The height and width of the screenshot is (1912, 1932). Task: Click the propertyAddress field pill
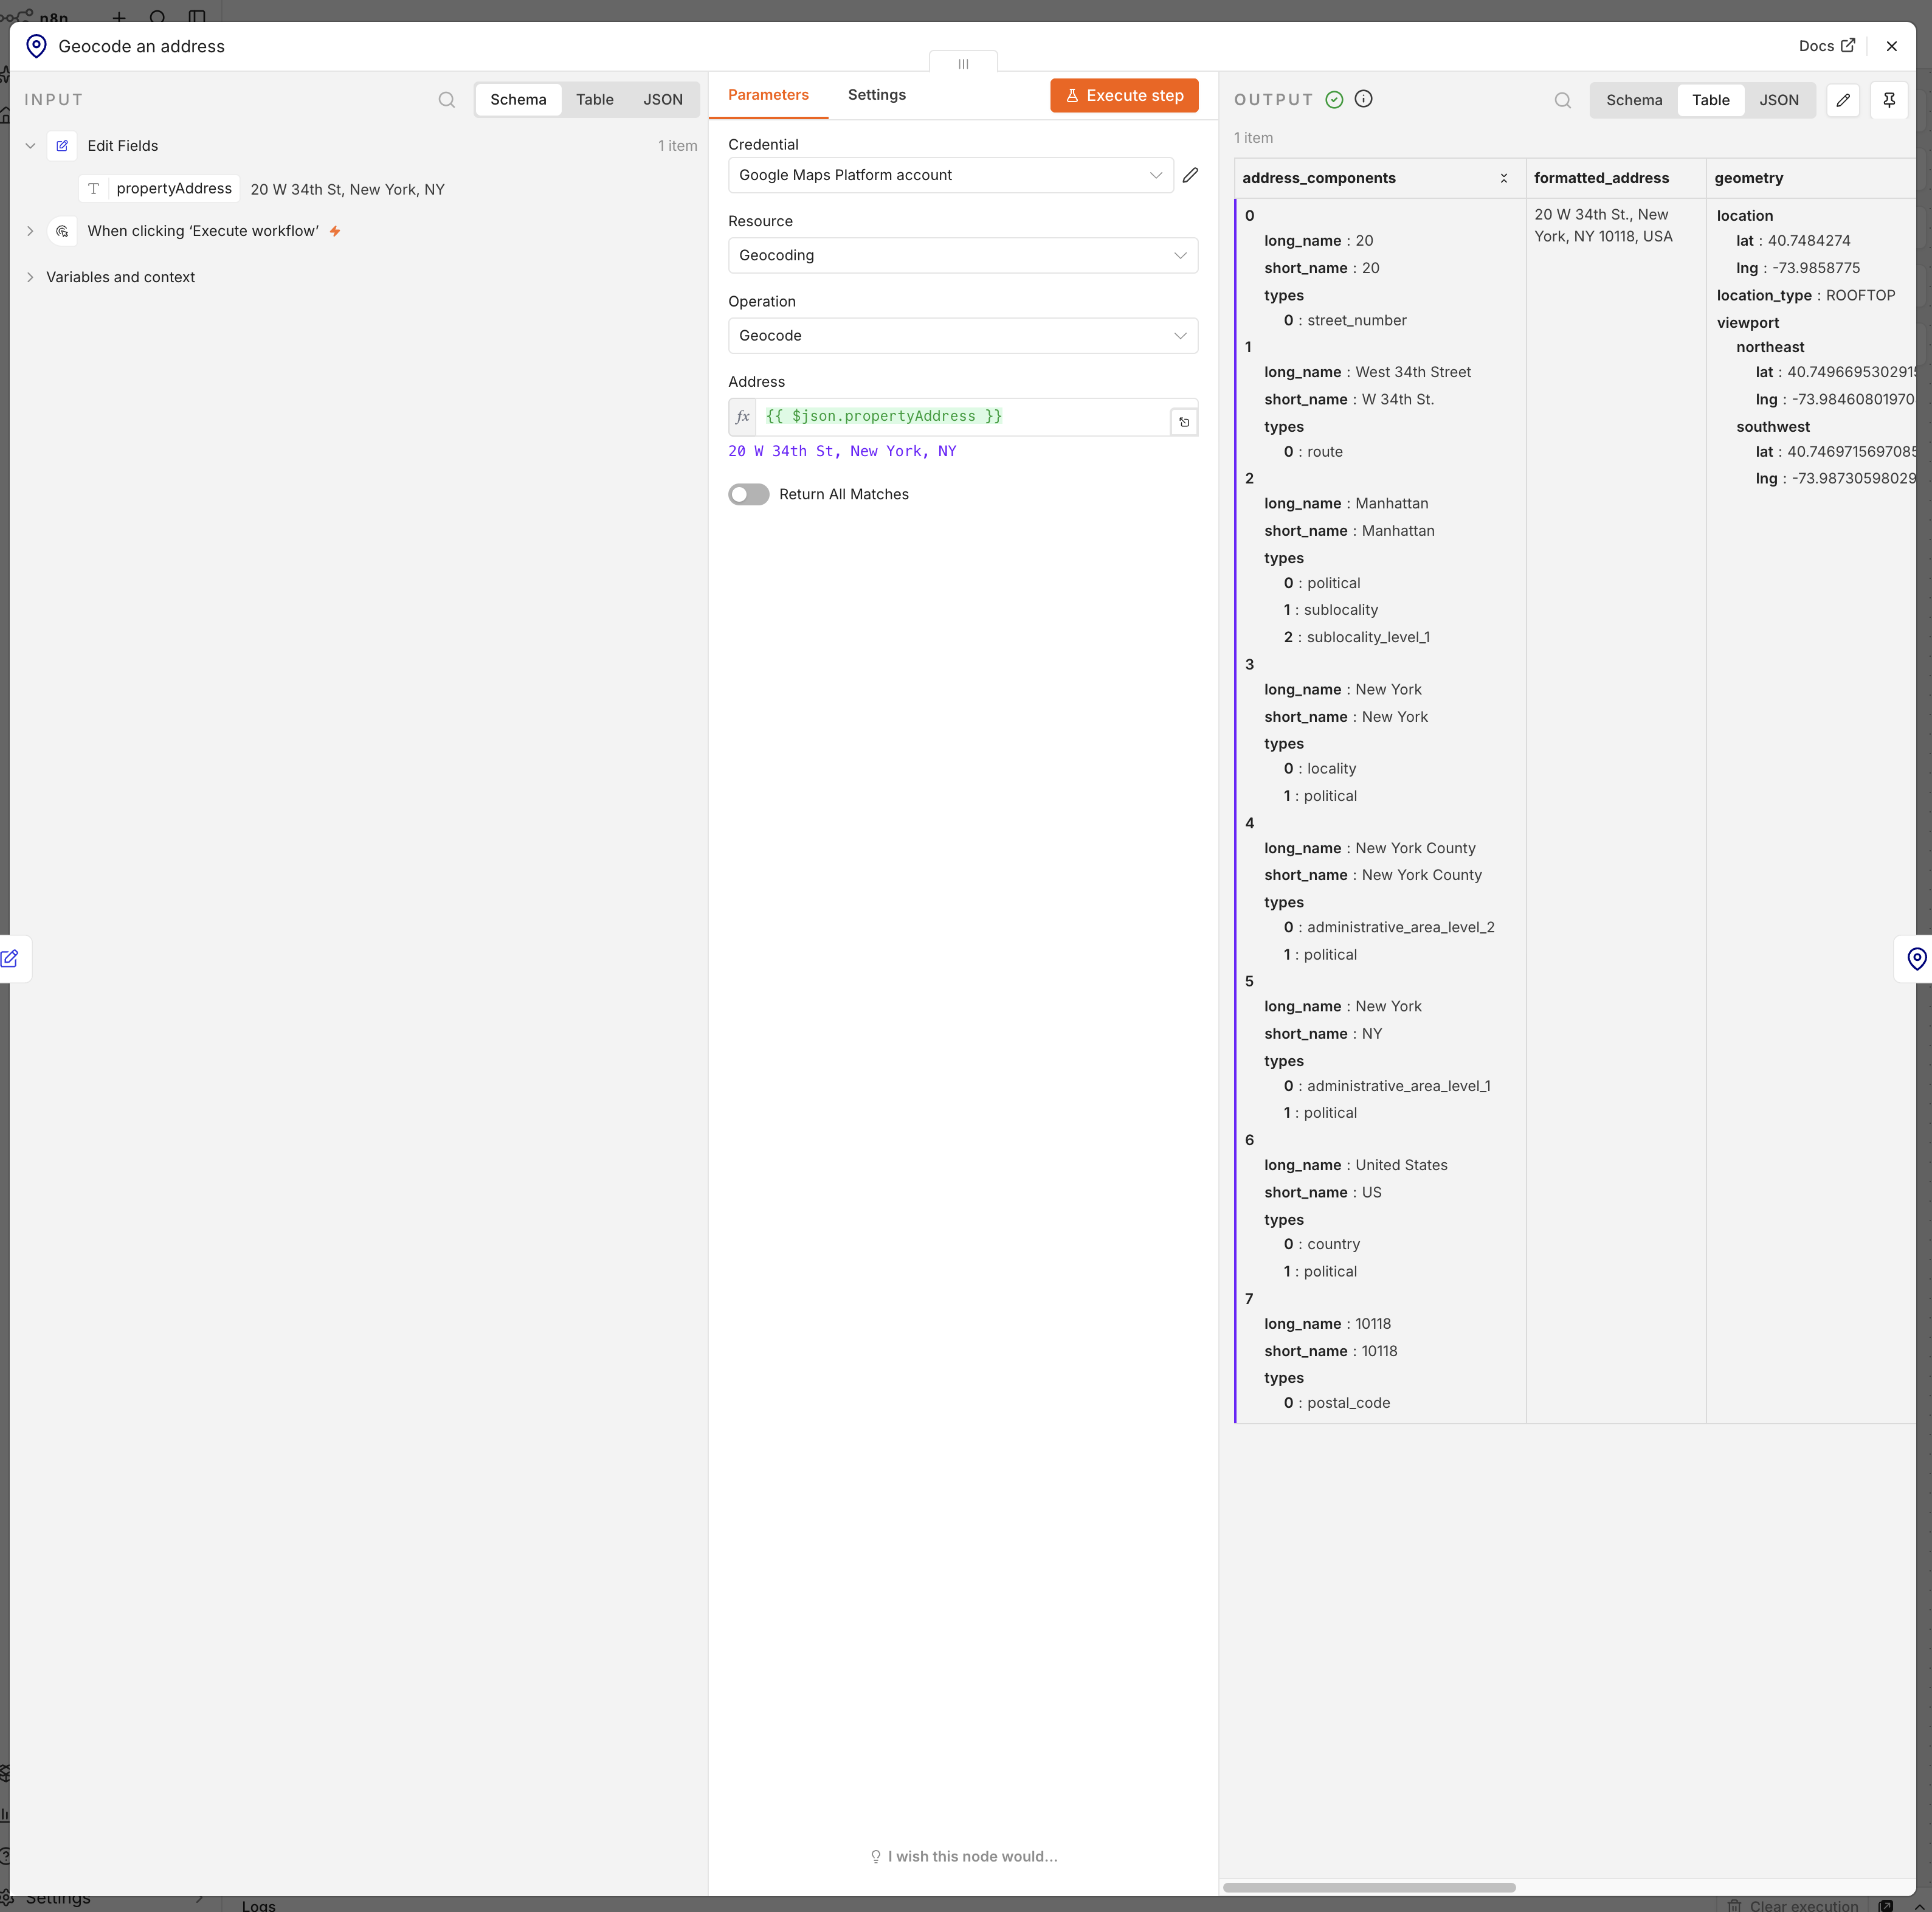click(160, 189)
